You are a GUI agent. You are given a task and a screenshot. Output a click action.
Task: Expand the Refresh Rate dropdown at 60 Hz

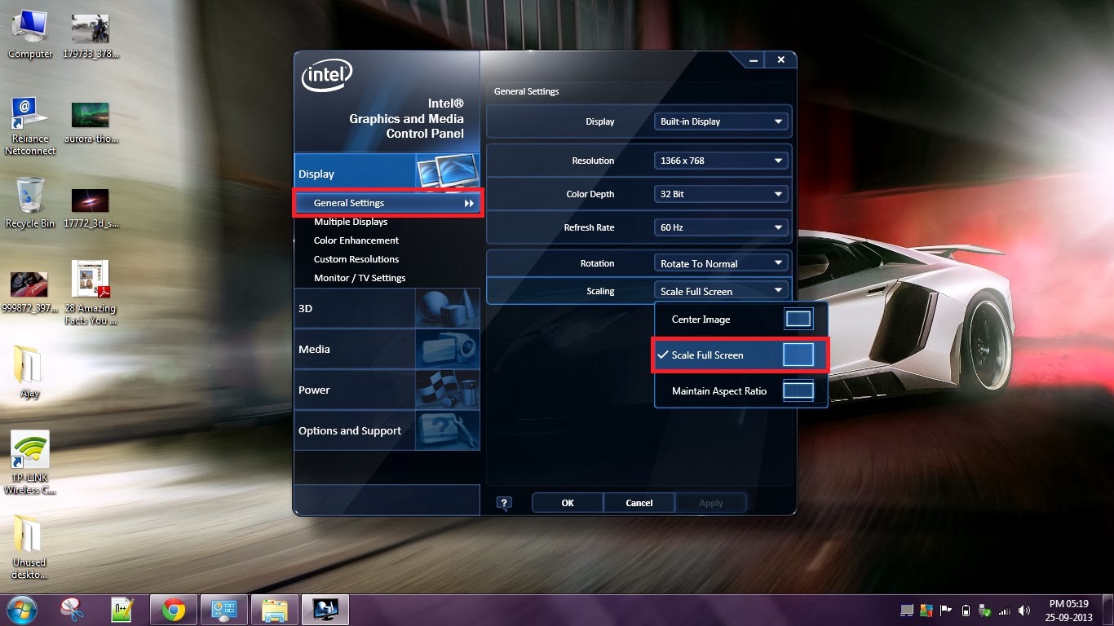pyautogui.click(x=721, y=227)
